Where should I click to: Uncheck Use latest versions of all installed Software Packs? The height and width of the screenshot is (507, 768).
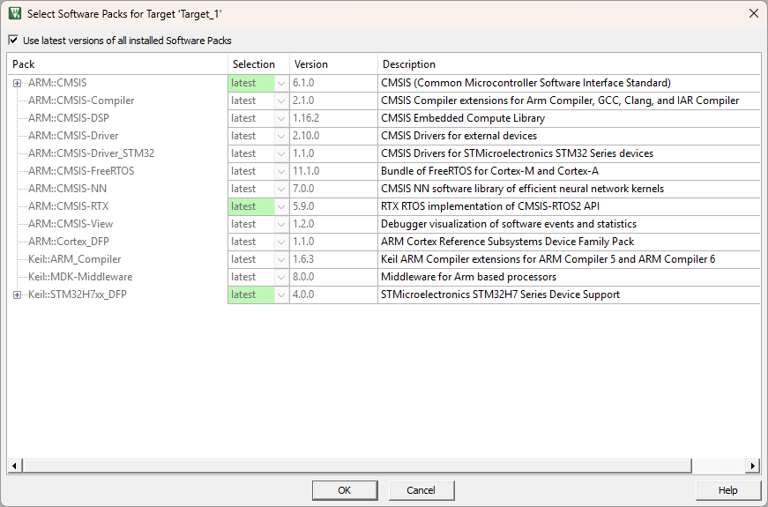[x=14, y=41]
